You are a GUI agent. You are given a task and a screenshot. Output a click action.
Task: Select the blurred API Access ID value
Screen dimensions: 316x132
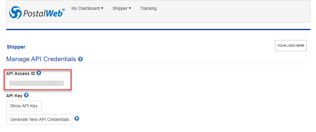click(x=36, y=83)
